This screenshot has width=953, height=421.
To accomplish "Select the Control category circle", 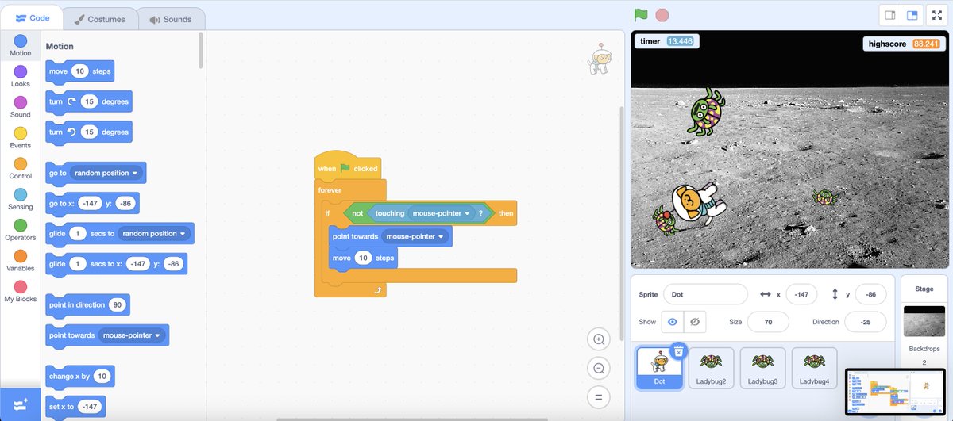I will pos(21,163).
